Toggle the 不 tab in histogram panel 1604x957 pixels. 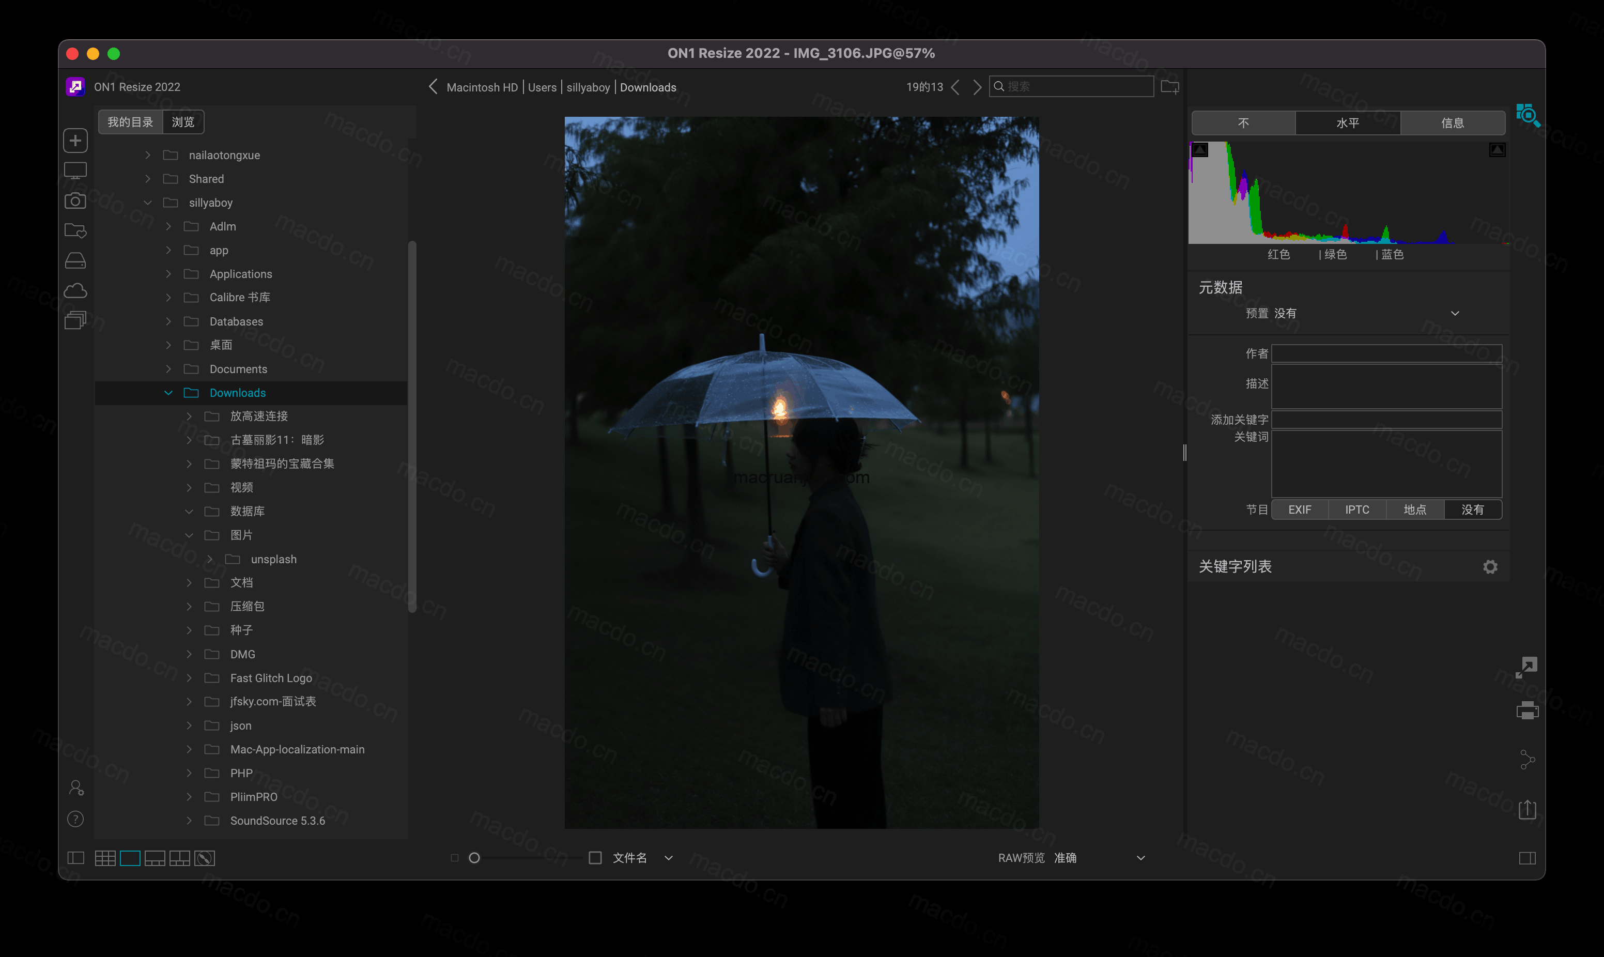click(x=1244, y=122)
